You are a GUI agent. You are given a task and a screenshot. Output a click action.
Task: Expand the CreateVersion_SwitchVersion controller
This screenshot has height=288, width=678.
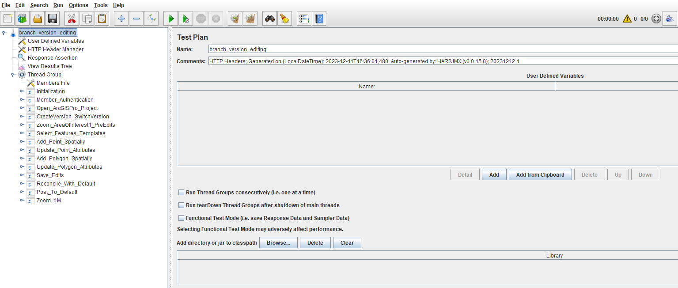22,117
